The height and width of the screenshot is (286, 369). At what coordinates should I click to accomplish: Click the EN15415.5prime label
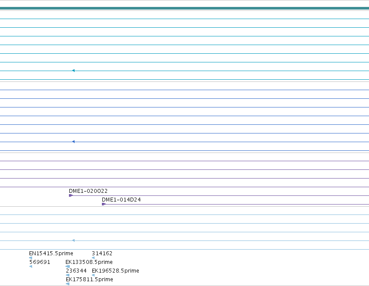[x=51, y=253]
